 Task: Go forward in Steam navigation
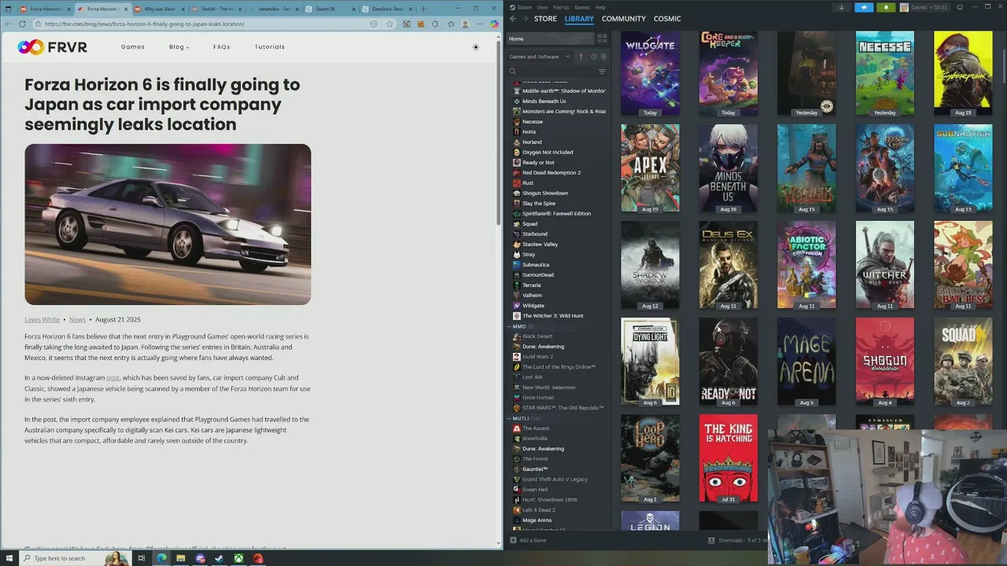pyautogui.click(x=525, y=18)
